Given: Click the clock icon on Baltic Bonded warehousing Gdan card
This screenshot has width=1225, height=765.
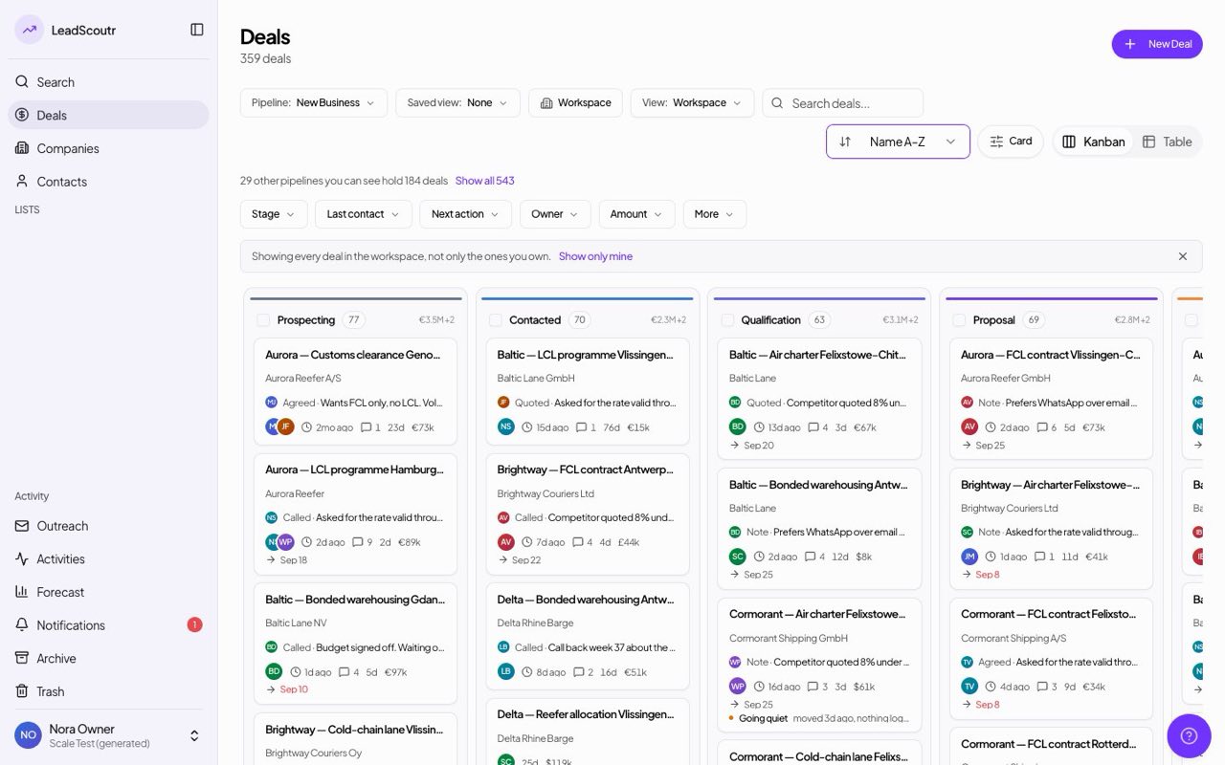Looking at the screenshot, I should point(296,672).
